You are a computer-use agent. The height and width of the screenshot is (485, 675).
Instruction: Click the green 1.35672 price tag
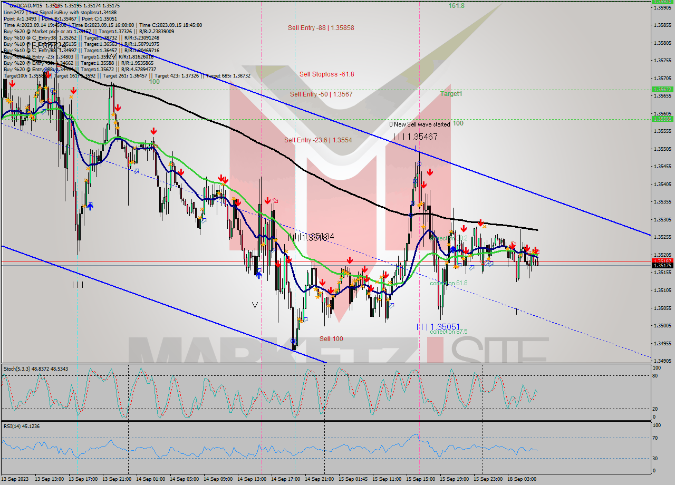pos(662,90)
